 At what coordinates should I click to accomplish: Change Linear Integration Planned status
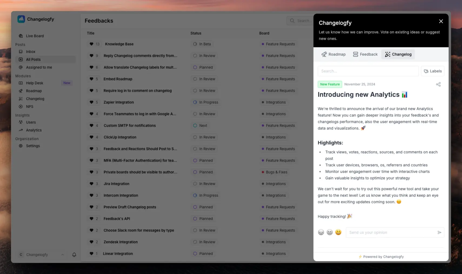[x=203, y=253]
